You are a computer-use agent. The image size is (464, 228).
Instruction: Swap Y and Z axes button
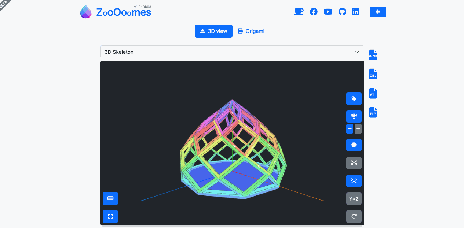[354, 199]
